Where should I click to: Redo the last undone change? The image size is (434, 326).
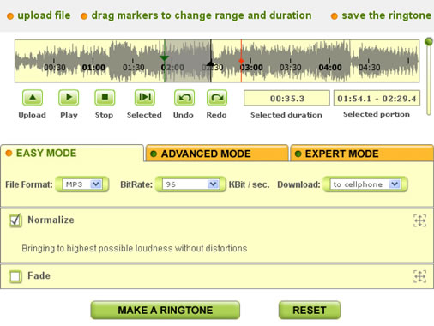pyautogui.click(x=217, y=98)
